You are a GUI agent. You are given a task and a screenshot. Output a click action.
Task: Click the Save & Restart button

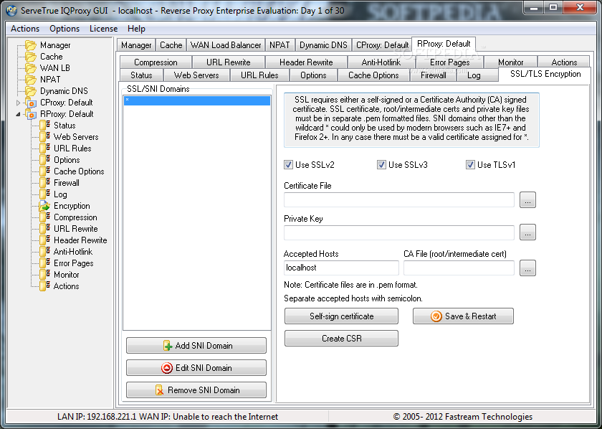coord(463,316)
